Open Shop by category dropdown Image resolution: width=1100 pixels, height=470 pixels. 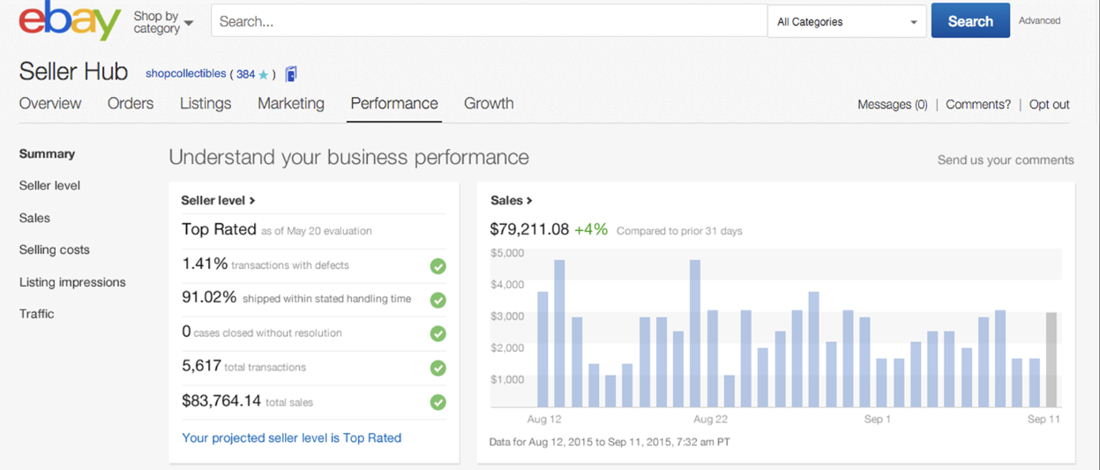coord(163,22)
